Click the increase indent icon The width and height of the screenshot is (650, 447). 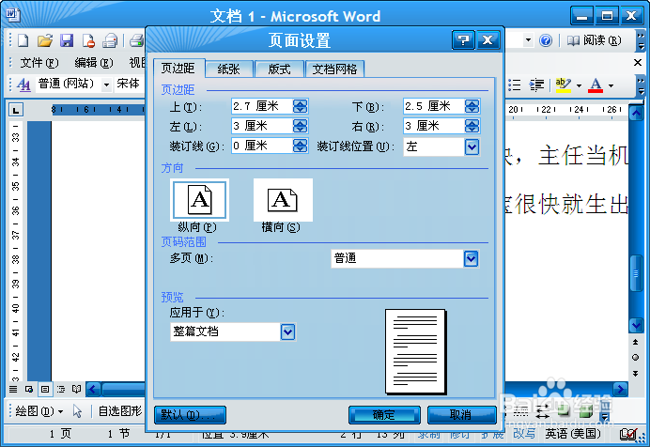[536, 85]
